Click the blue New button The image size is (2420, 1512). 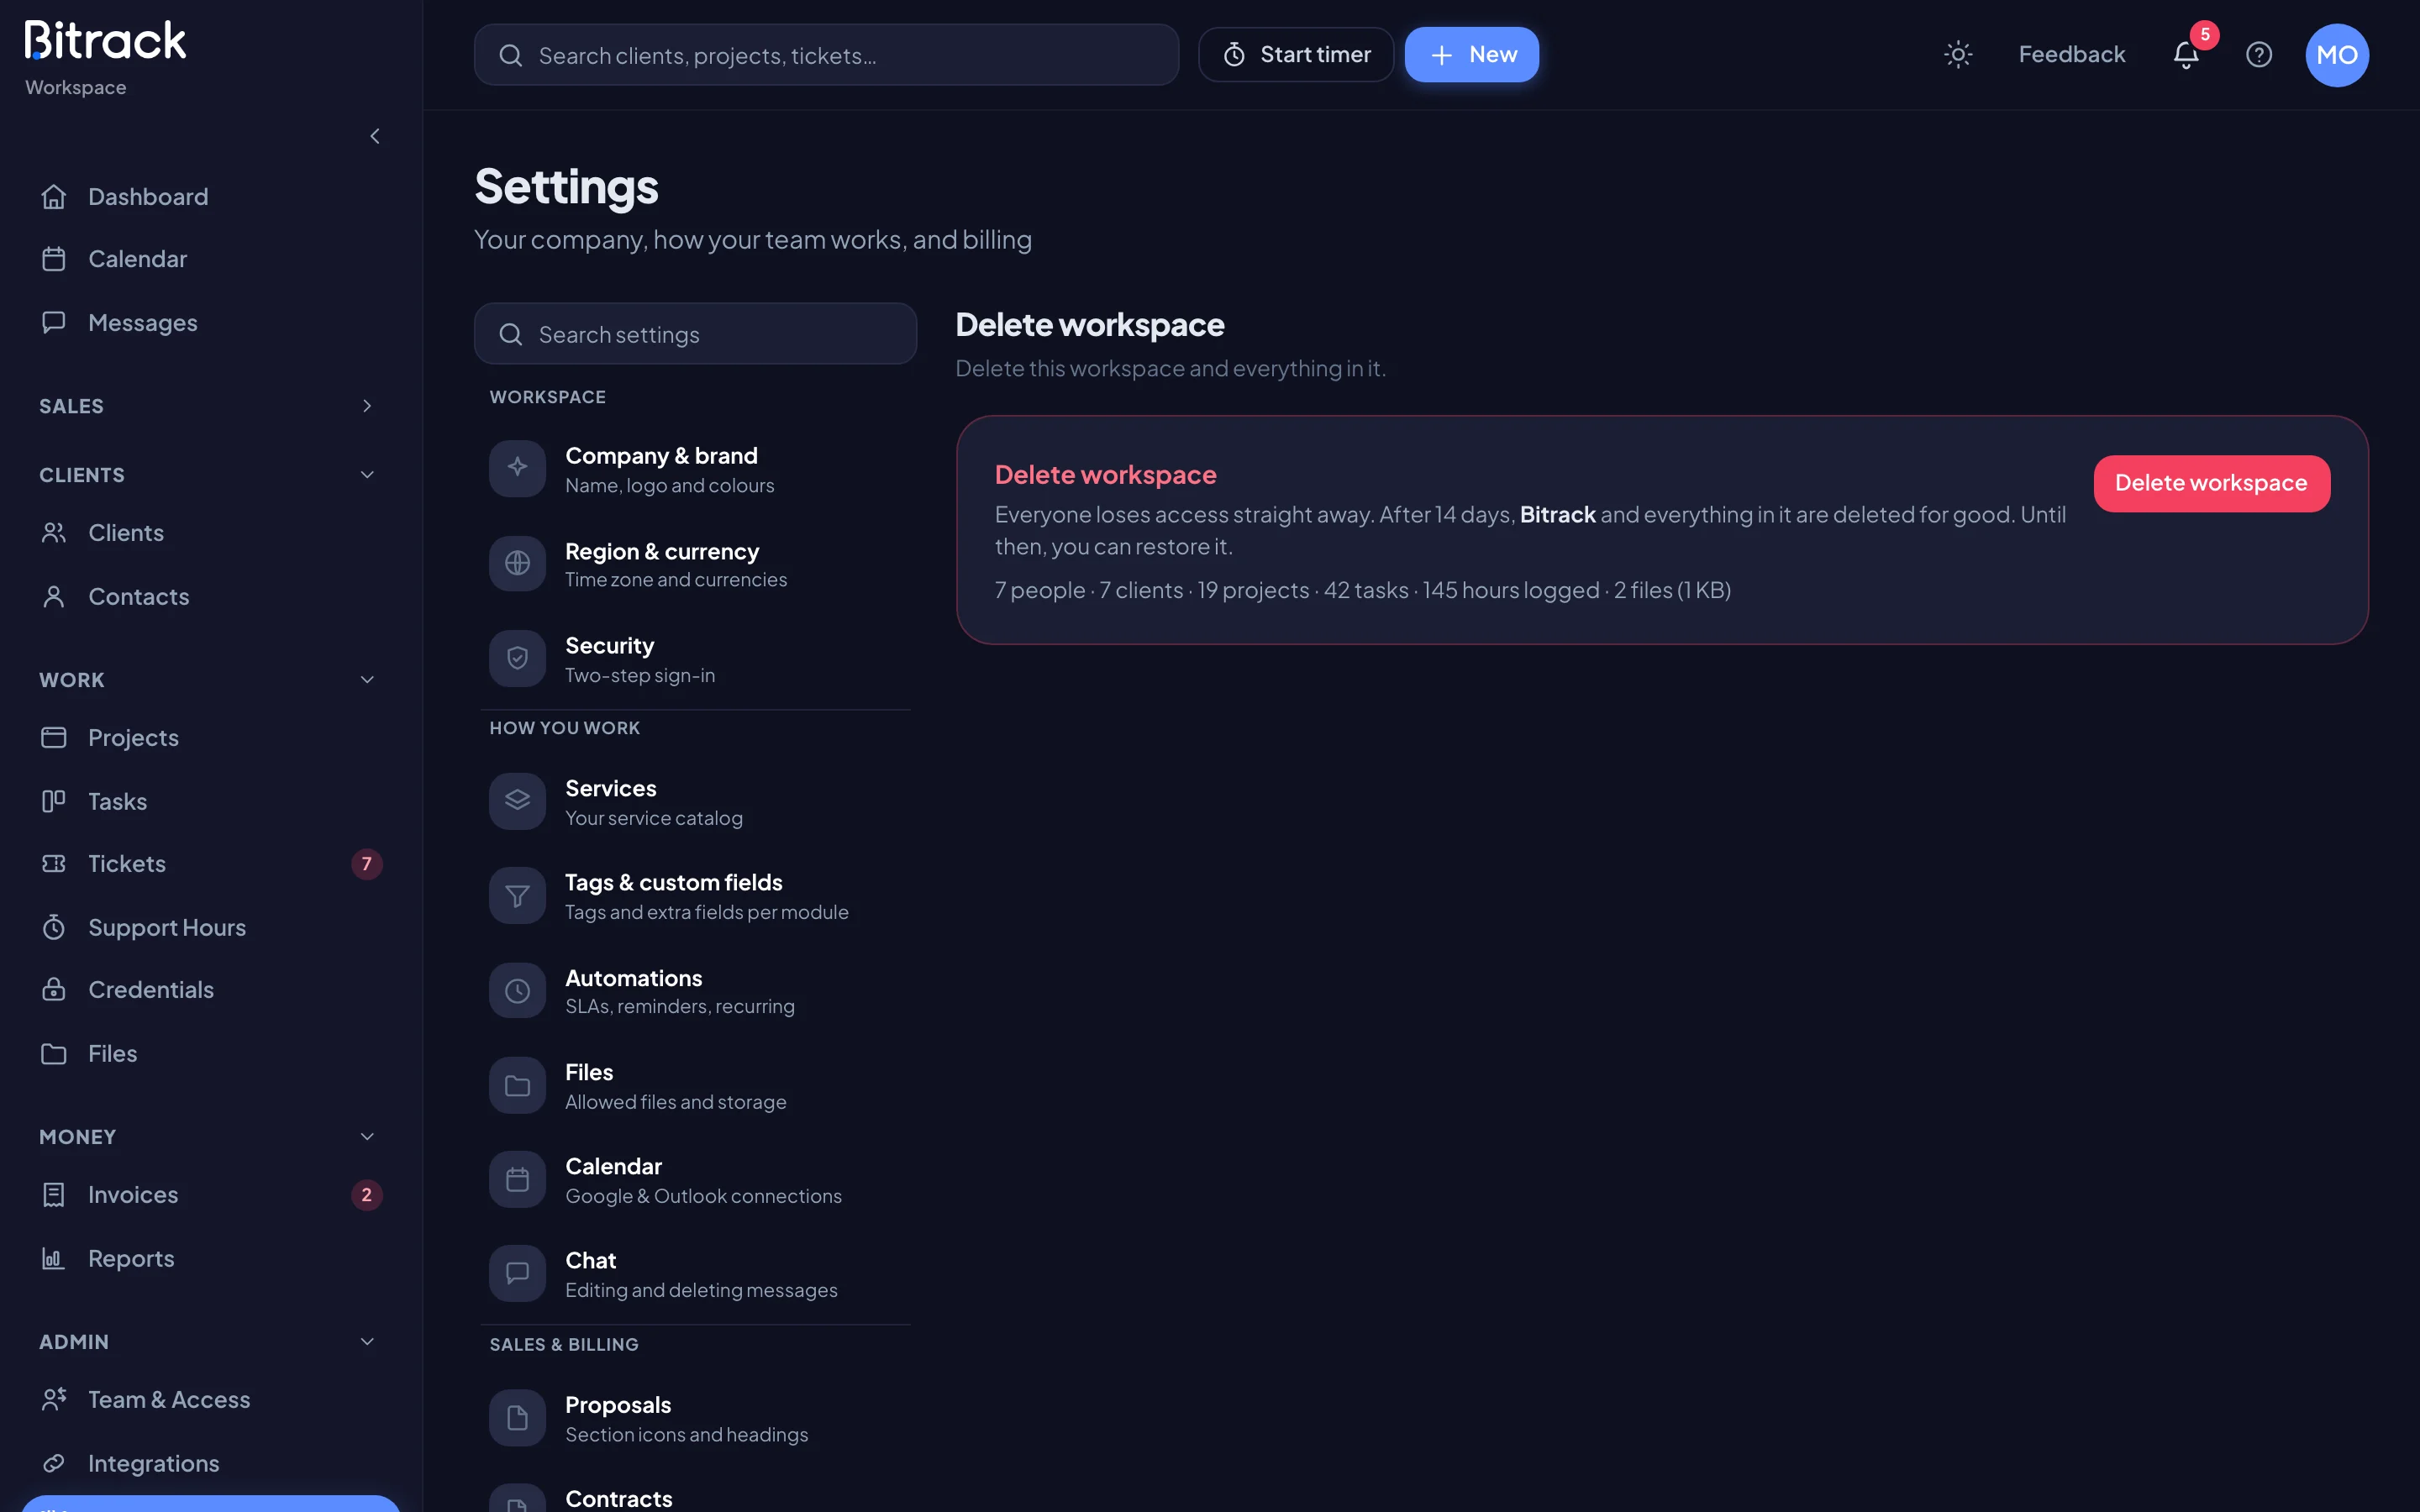(1471, 55)
